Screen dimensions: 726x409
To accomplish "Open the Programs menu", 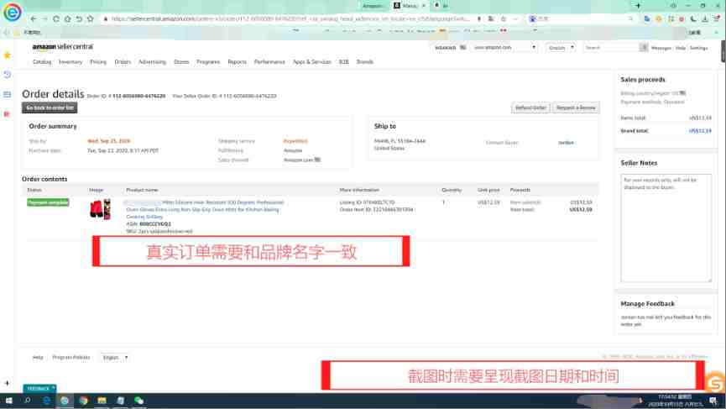I will [208, 61].
